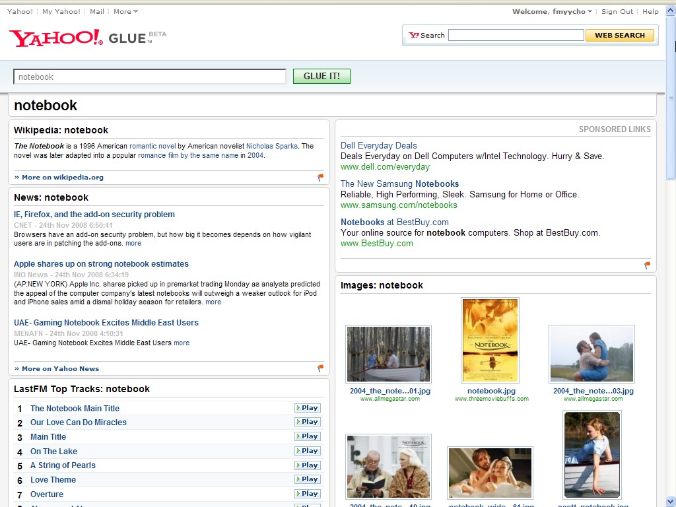676x507 pixels.
Task: Open Notebooks at BestBuy.com ad
Action: (x=395, y=222)
